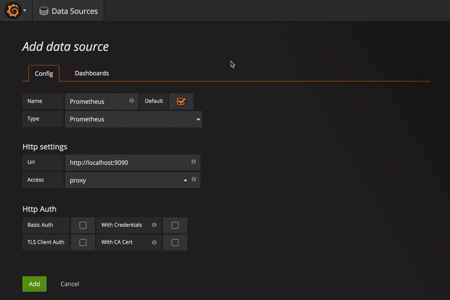Expand the Access dropdown set to proxy
450x300 pixels.
click(x=127, y=180)
